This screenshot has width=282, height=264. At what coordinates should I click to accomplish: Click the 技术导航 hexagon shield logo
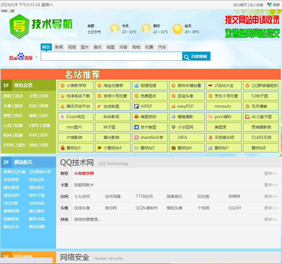point(19,26)
